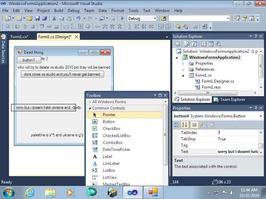The height and width of the screenshot is (199, 266).
Task: Switch Properties grid to Alphabetical sort
Action: tap(185, 125)
